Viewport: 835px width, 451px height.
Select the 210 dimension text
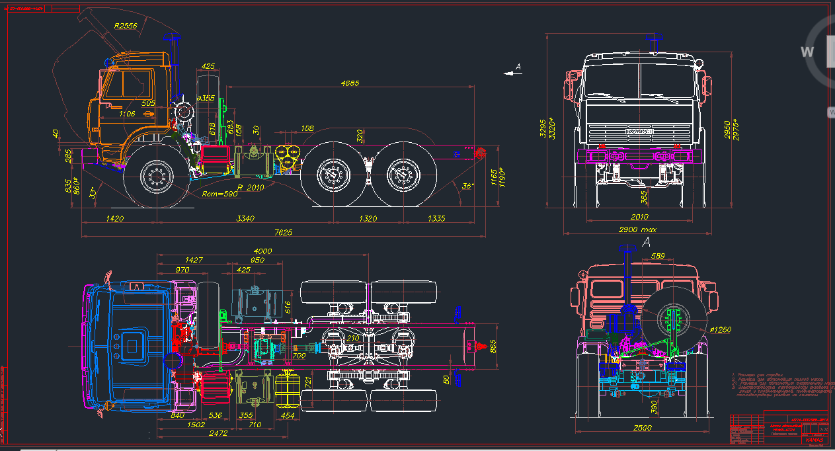tap(354, 340)
